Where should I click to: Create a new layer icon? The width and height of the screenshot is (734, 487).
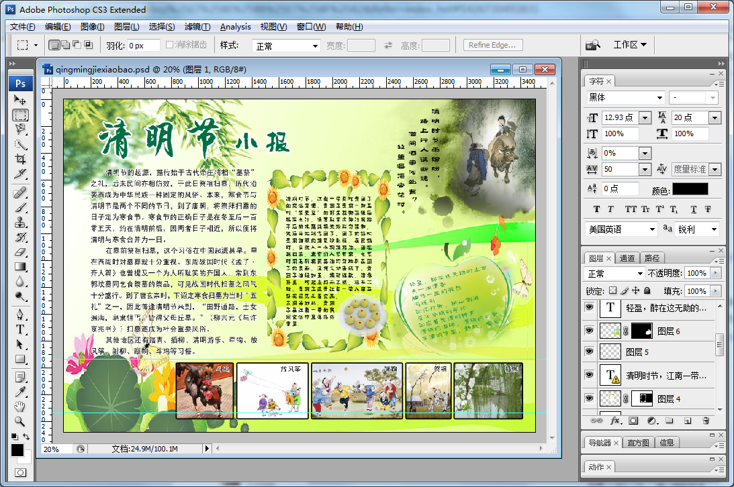coord(688,421)
